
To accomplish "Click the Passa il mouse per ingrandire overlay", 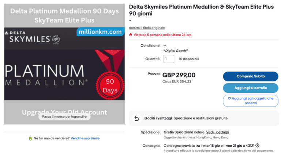I will pyautogui.click(x=64, y=117).
